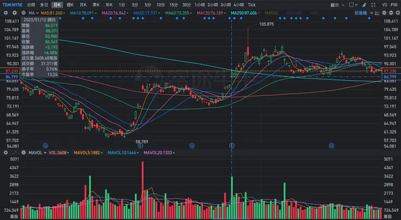Viewport: 401px width, 220px height.
Task: Click the E event marker beneath 58.789 label
Action: 140,146
